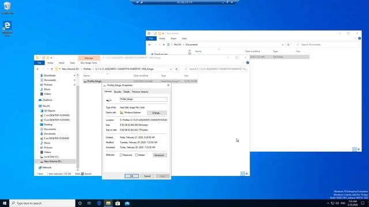Screen dimensions: 369x207
Task: Click the file name field in Properties
Action: coord(144,99)
